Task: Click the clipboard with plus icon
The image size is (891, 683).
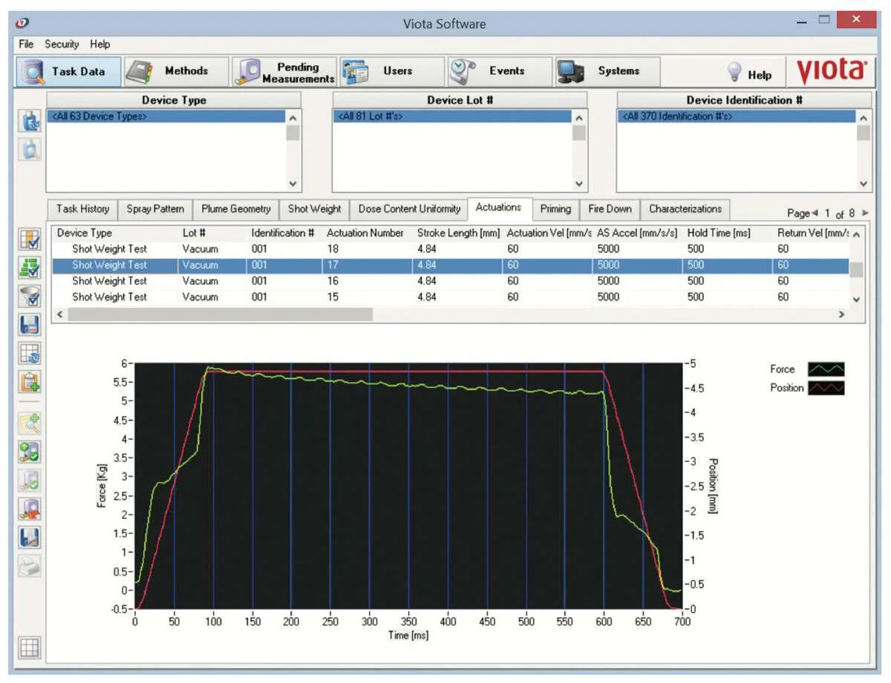Action: tap(30, 380)
